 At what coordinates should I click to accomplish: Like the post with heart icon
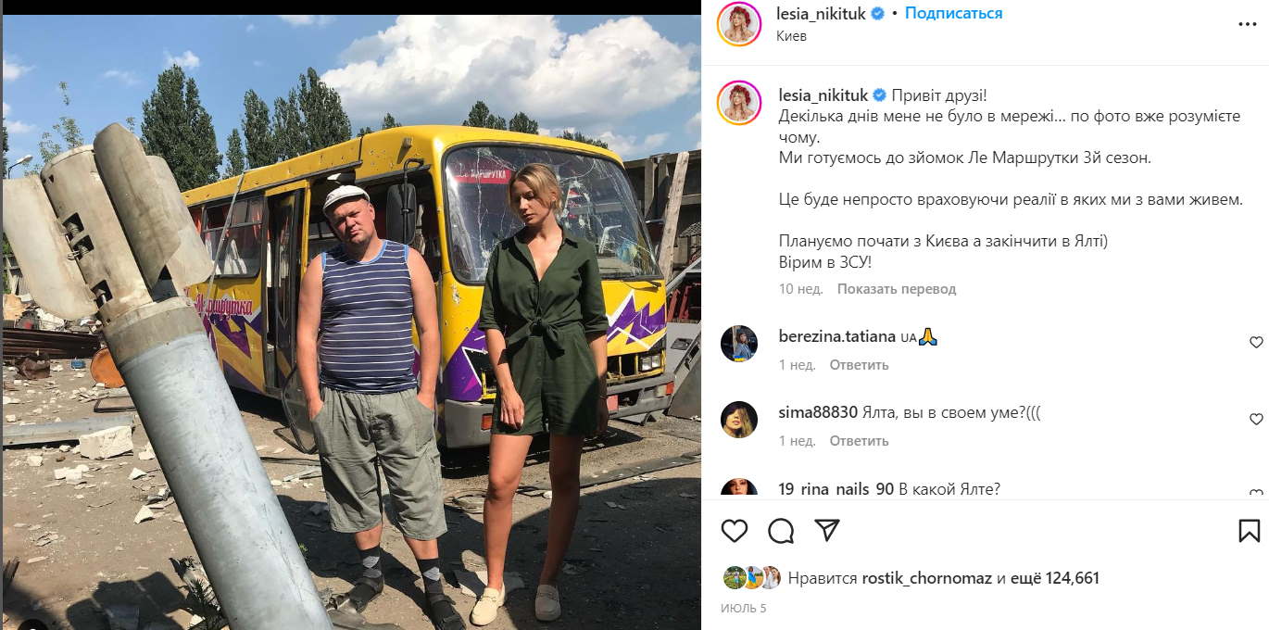click(x=735, y=531)
